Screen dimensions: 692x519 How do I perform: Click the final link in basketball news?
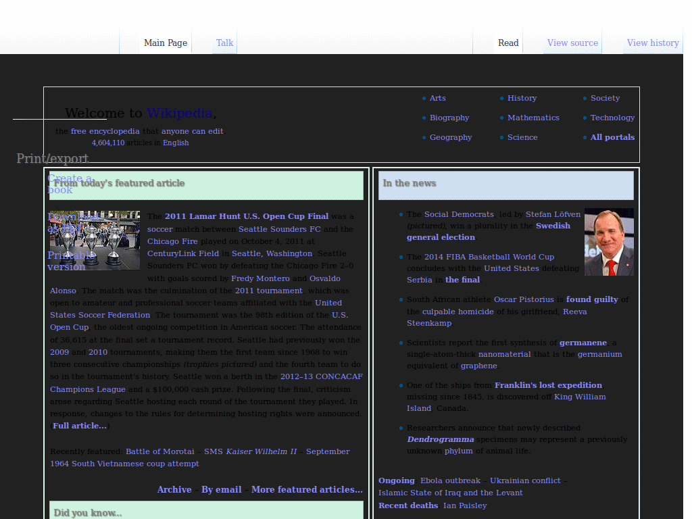[462, 280]
